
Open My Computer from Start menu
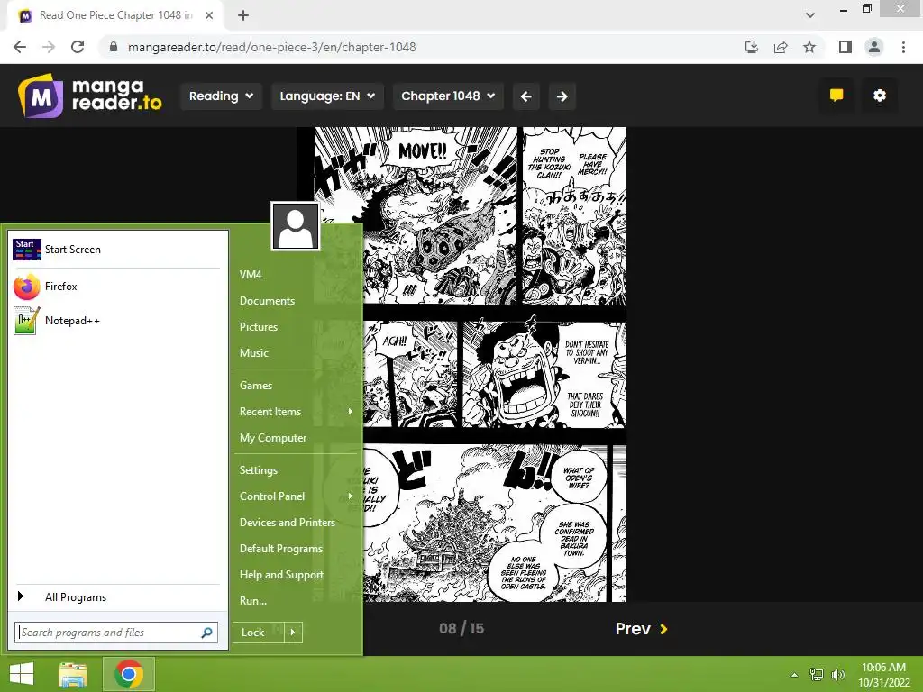click(x=273, y=438)
